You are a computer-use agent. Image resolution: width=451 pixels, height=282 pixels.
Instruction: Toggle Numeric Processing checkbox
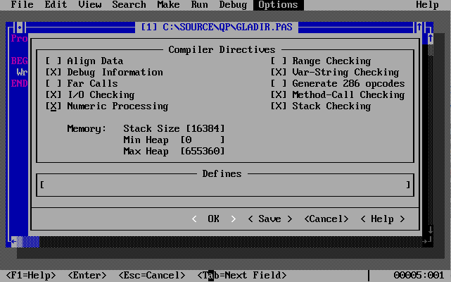(53, 106)
